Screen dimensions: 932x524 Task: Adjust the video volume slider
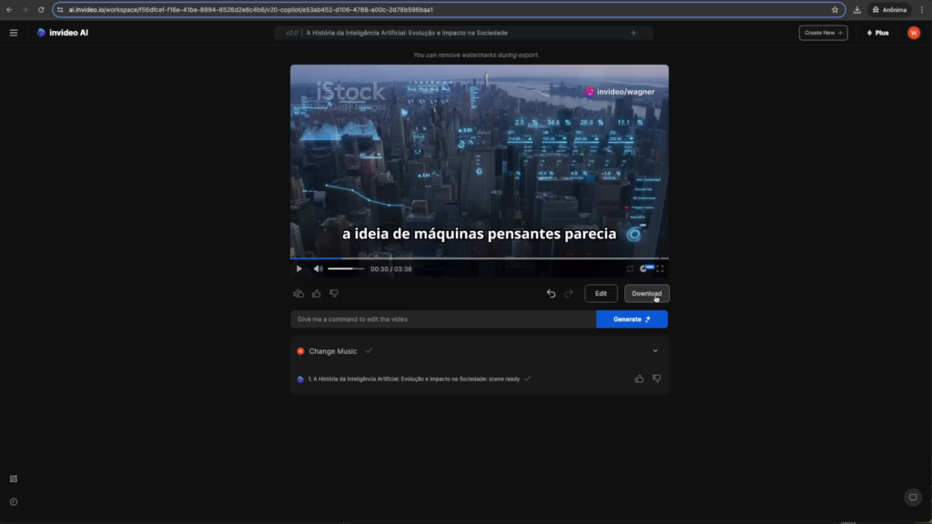click(x=345, y=268)
